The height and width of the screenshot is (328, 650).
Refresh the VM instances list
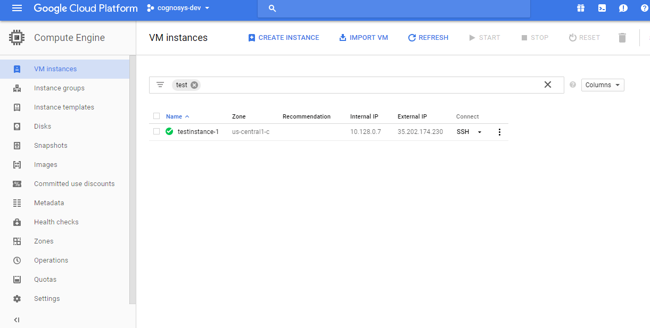tap(428, 37)
